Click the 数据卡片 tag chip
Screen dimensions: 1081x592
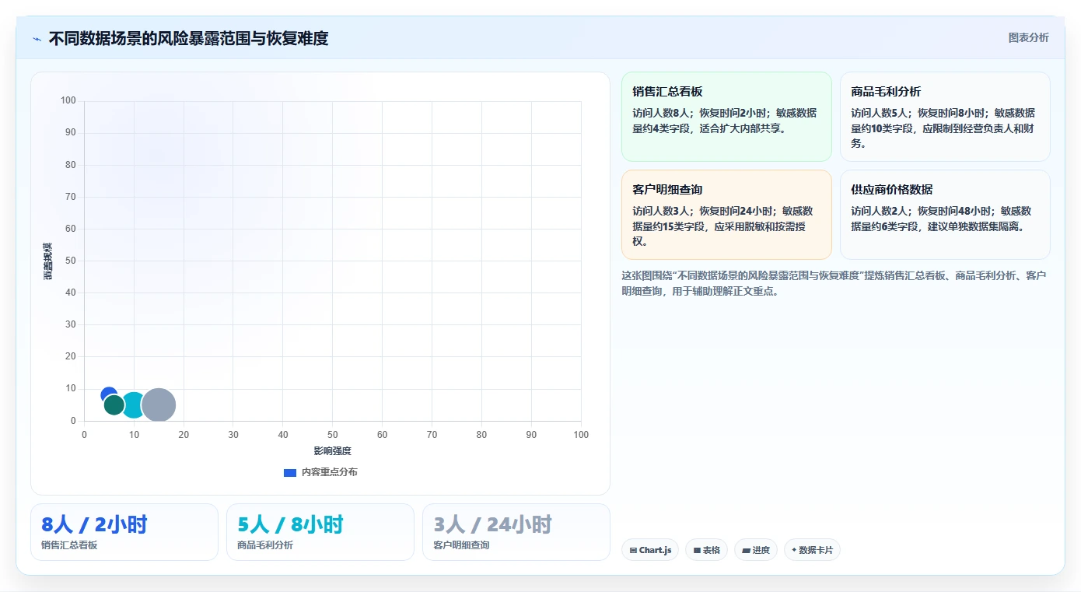pyautogui.click(x=812, y=550)
